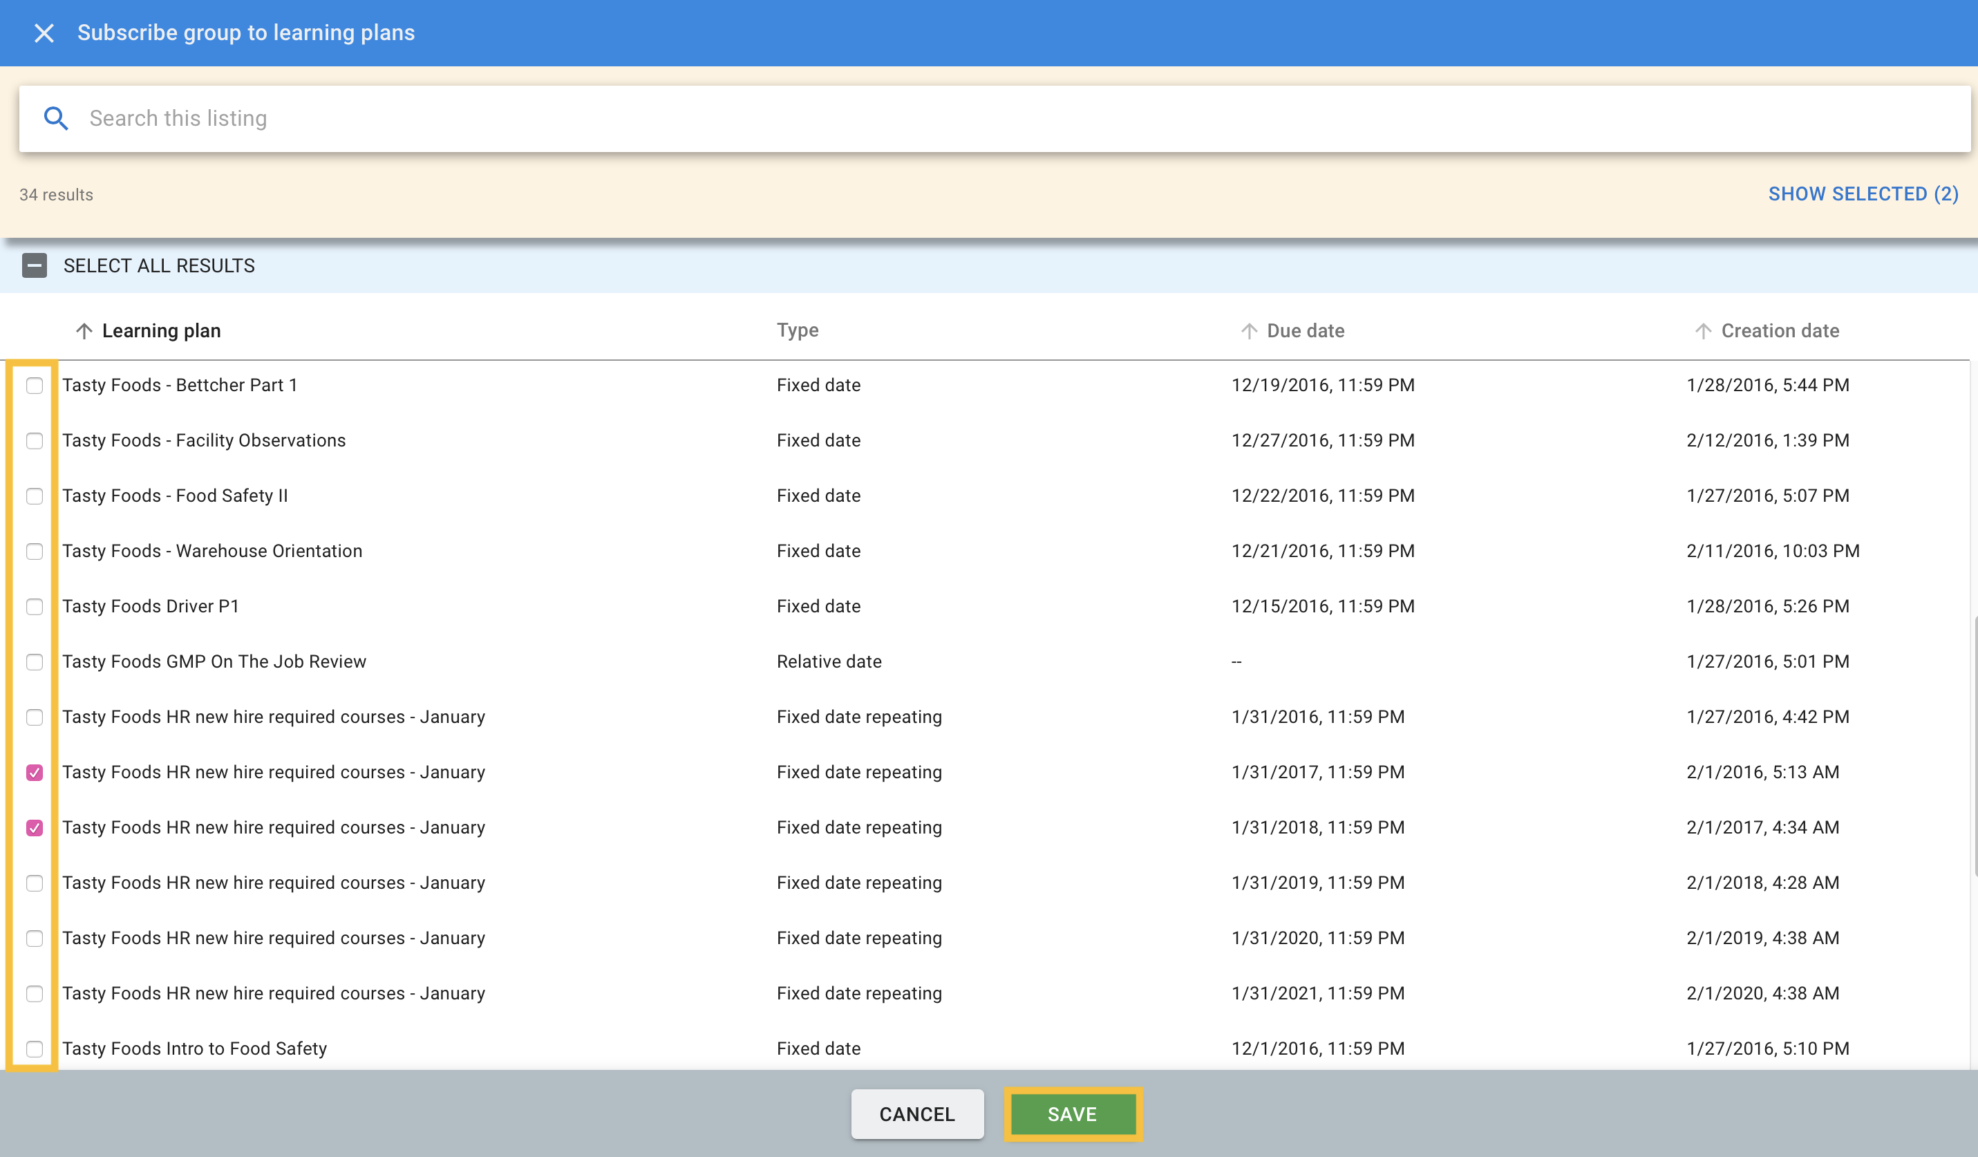The height and width of the screenshot is (1157, 1978).
Task: Check Tasty Foods GMP On The Job Review
Action: (35, 661)
